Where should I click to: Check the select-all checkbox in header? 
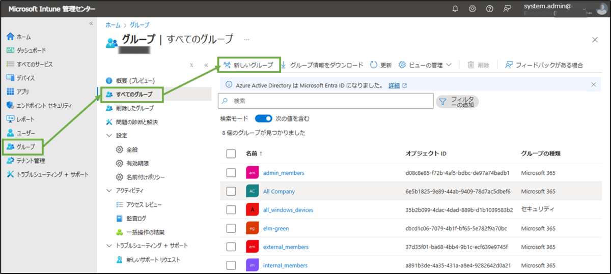[x=231, y=154]
